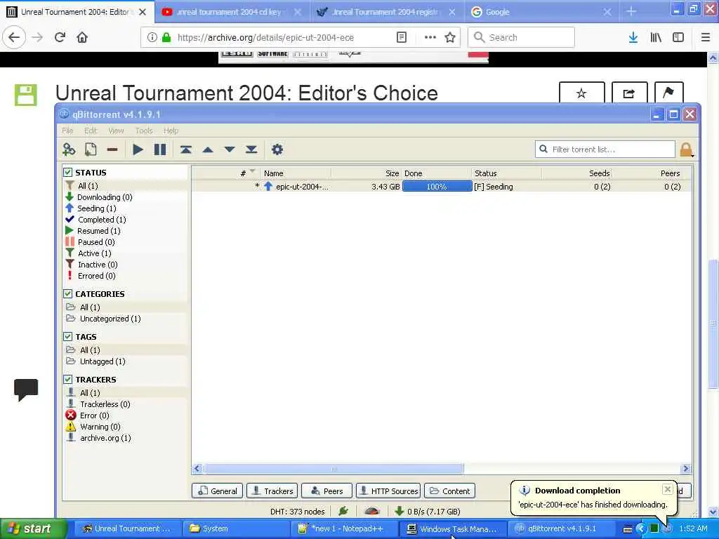Toggle the STATUS section checkbox
This screenshot has height=539, width=719.
tap(68, 173)
